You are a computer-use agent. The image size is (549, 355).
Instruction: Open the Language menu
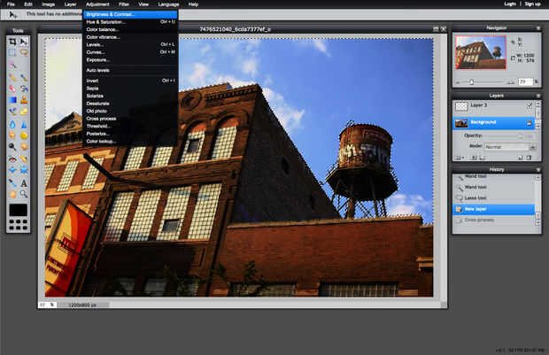coord(168,4)
